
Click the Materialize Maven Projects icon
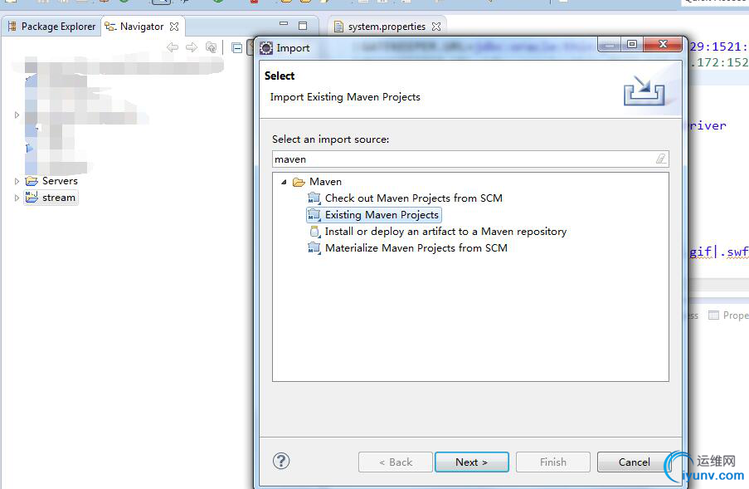[314, 248]
